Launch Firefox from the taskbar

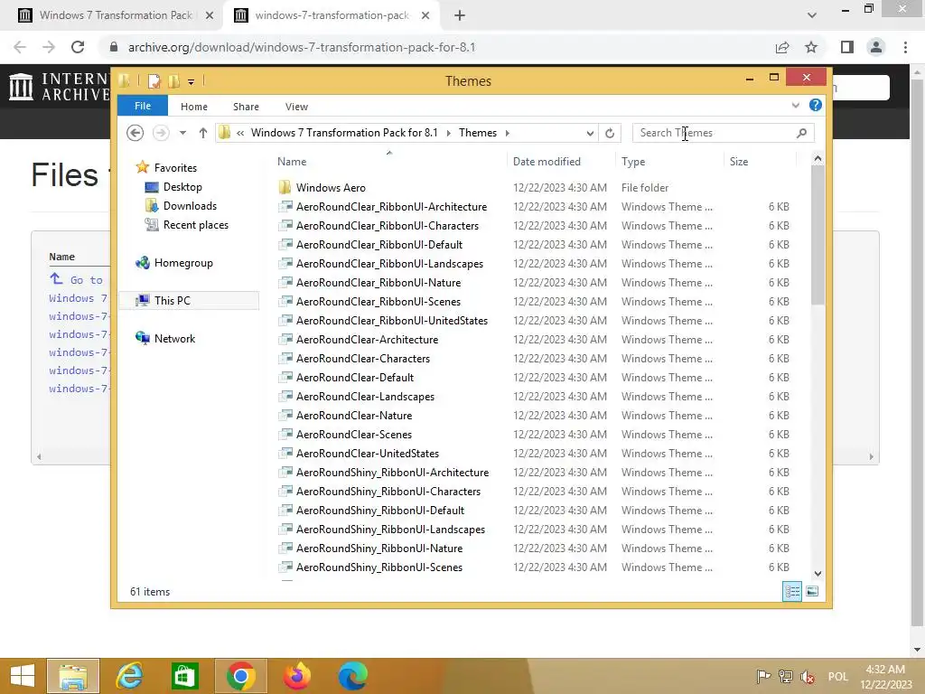click(297, 676)
